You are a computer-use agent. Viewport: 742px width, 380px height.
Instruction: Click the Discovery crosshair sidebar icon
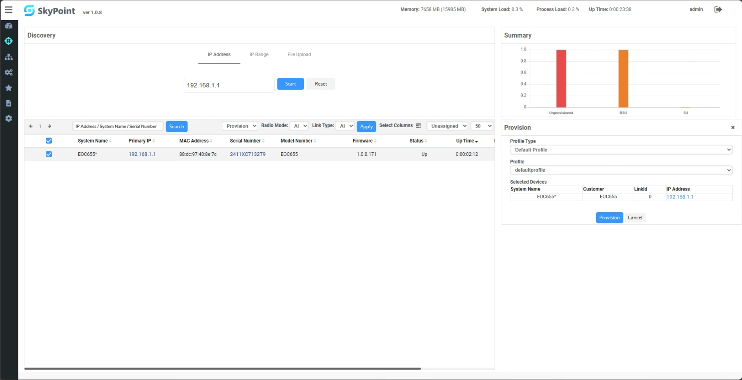pos(9,41)
